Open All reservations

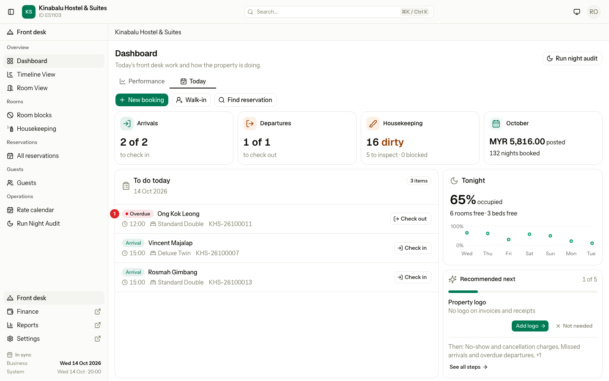(54, 156)
